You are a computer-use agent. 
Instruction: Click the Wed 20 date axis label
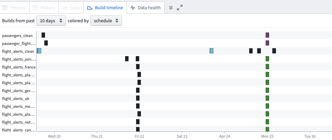(x=54, y=136)
